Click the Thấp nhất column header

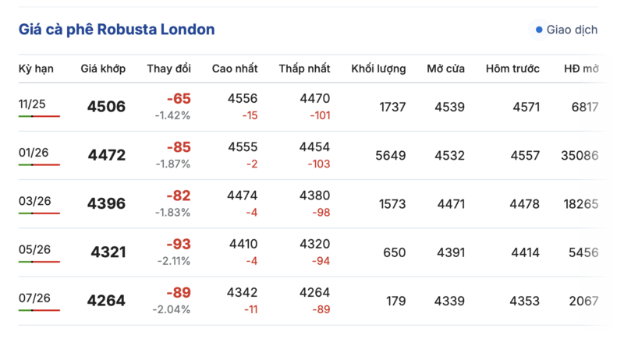coord(304,69)
